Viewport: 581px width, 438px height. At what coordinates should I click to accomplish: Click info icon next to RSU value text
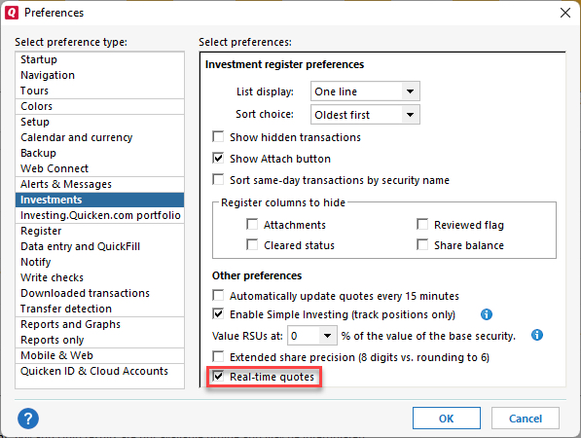tap(537, 335)
